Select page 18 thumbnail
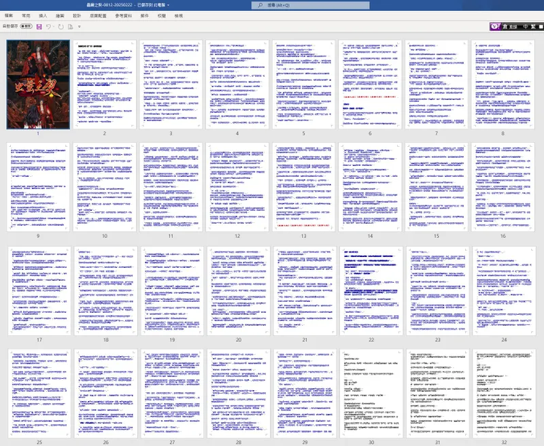Screen dimensions: 544x446 (x=106, y=291)
